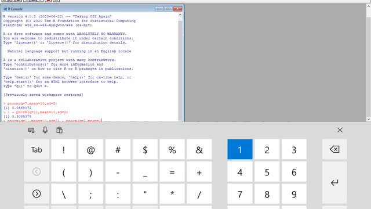
Task: Tap the backslash key
Action: 64,194
